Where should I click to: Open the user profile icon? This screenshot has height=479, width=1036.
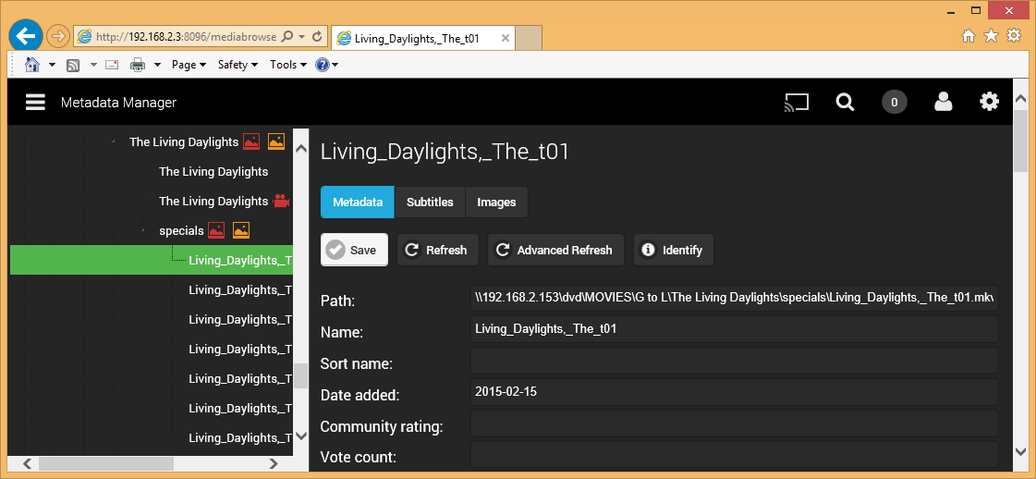943,103
